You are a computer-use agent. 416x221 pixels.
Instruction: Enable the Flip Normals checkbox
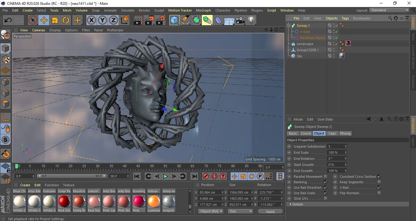tap(379, 193)
